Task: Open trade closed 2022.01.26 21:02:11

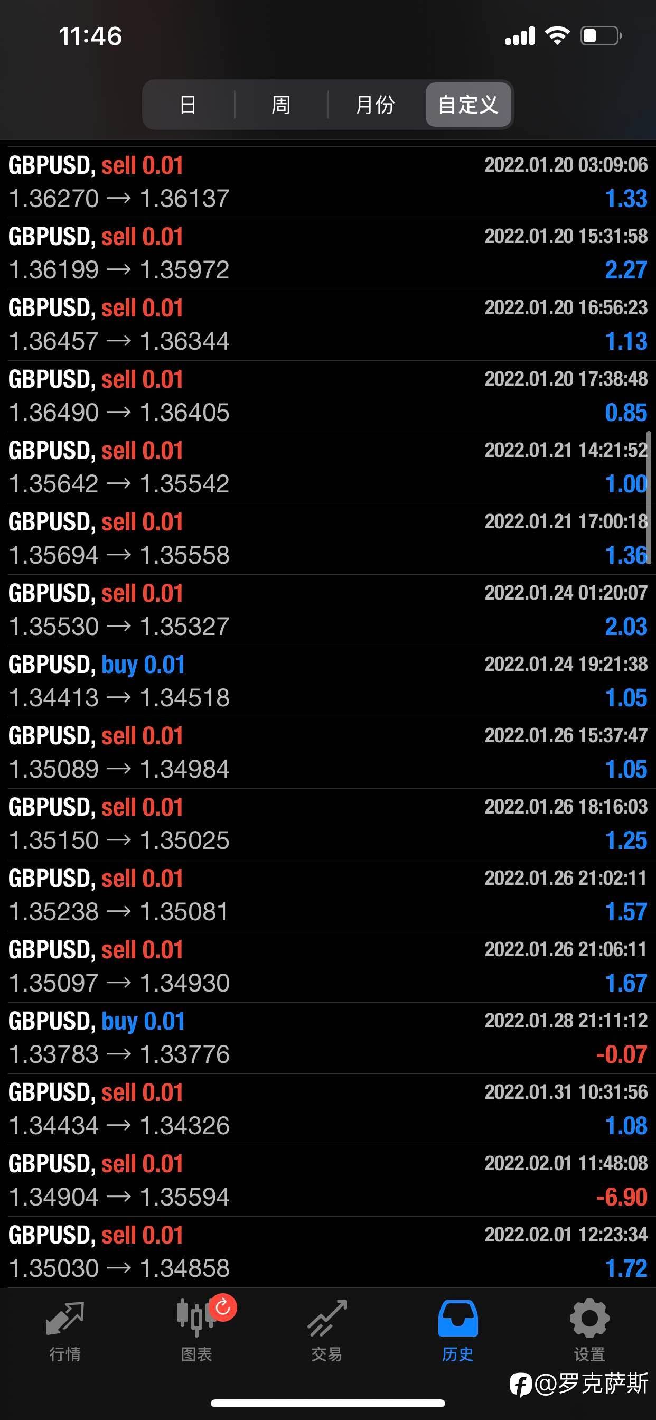Action: point(328,895)
